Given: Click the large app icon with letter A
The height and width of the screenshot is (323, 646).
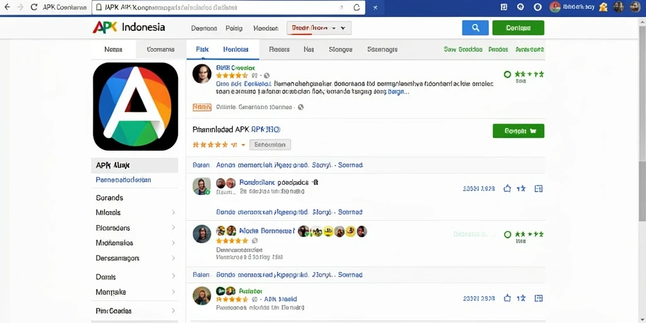Looking at the screenshot, I should click(136, 106).
